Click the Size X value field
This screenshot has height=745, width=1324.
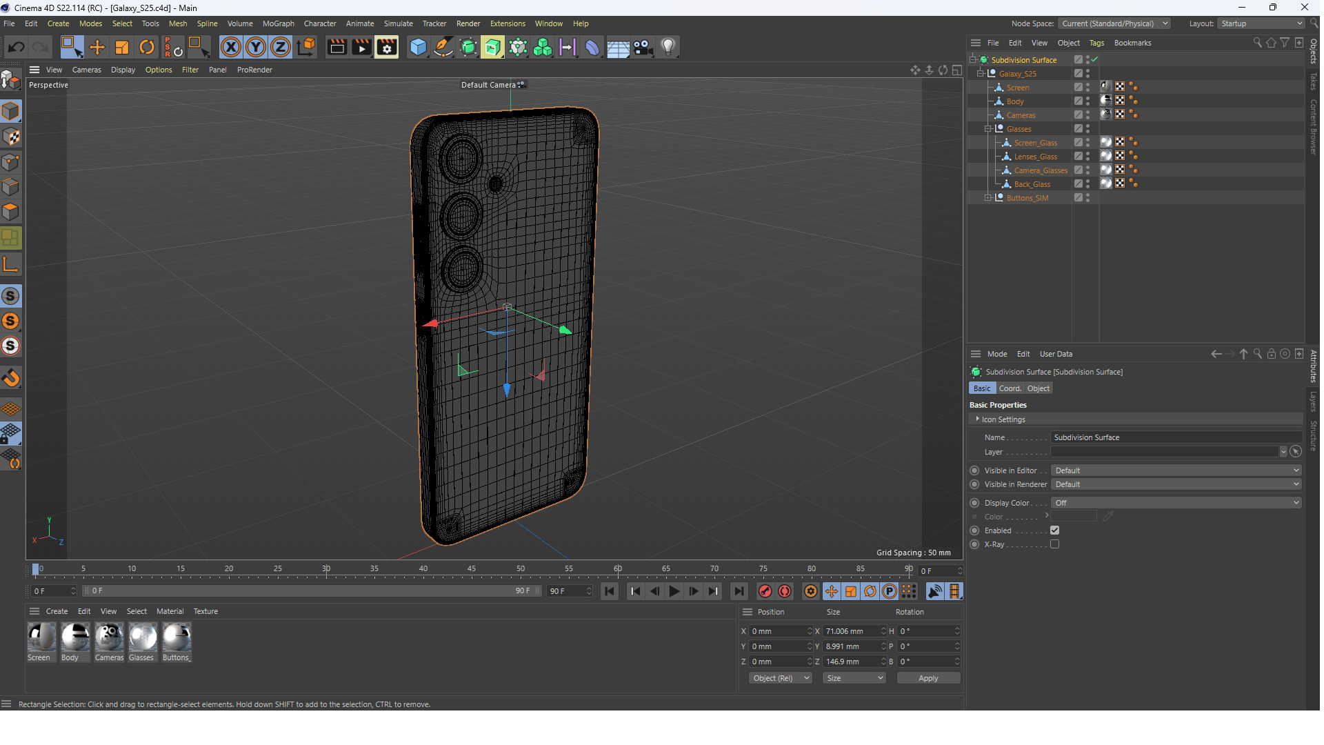(x=852, y=631)
